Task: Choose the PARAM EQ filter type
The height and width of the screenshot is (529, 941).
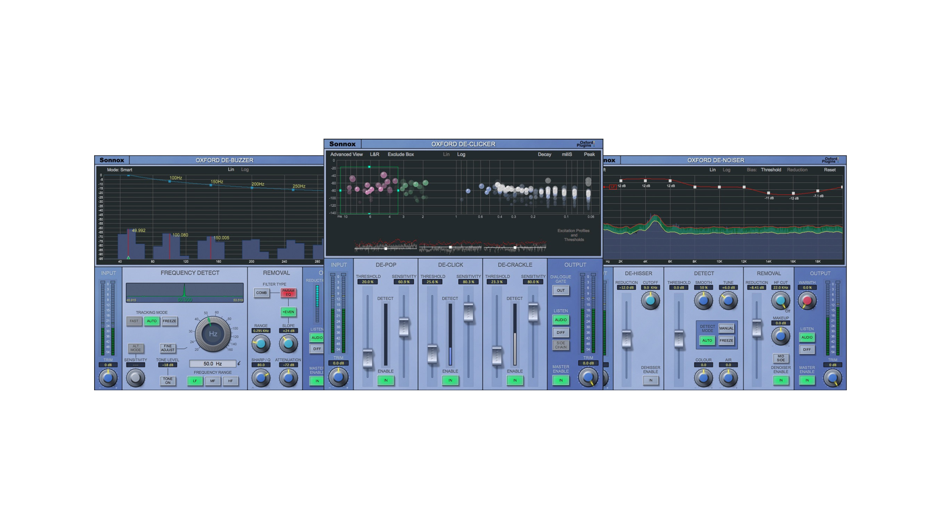Action: click(x=288, y=293)
